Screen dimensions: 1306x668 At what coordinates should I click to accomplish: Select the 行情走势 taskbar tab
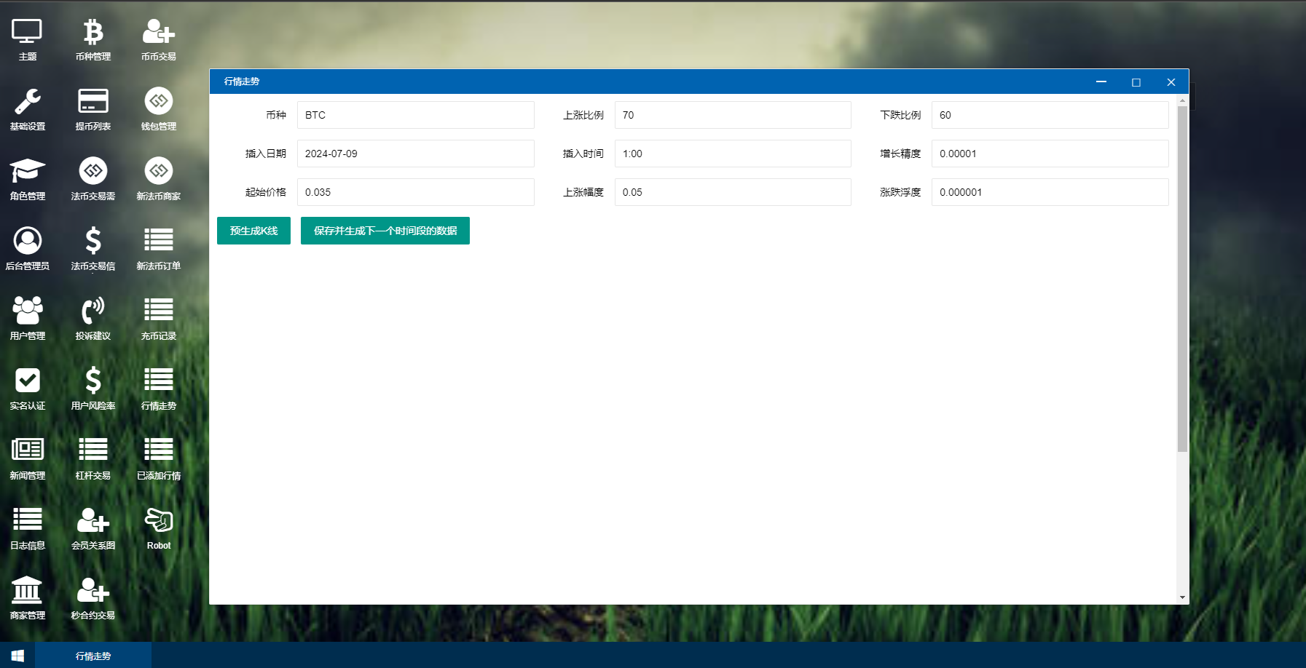tap(93, 656)
